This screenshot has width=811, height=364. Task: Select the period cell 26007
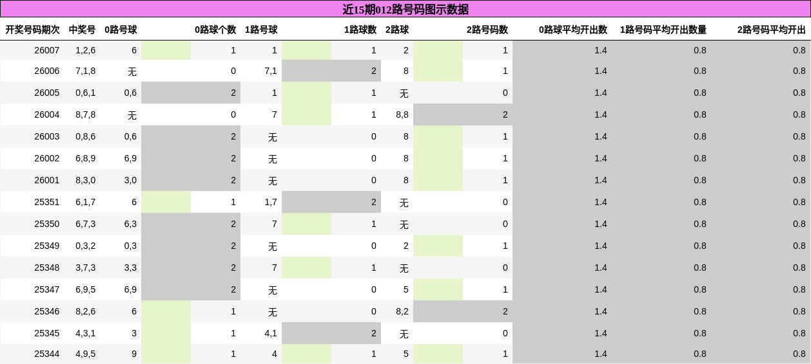click(x=46, y=50)
